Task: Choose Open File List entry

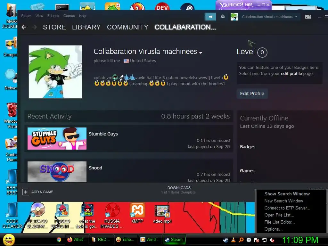Action: 279,215
